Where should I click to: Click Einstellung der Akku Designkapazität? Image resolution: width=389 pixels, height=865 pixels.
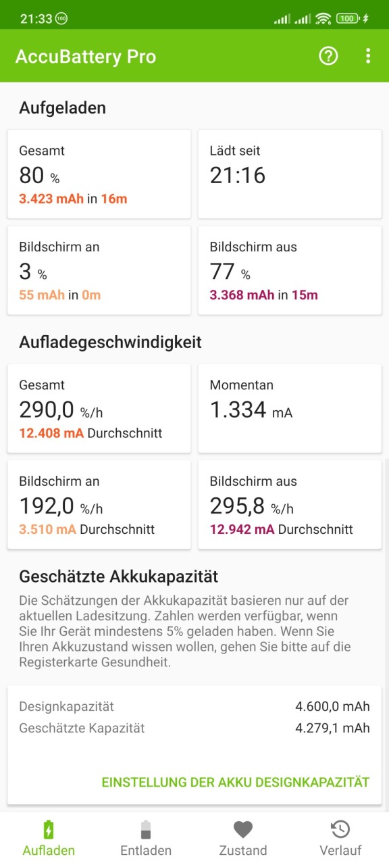236,782
